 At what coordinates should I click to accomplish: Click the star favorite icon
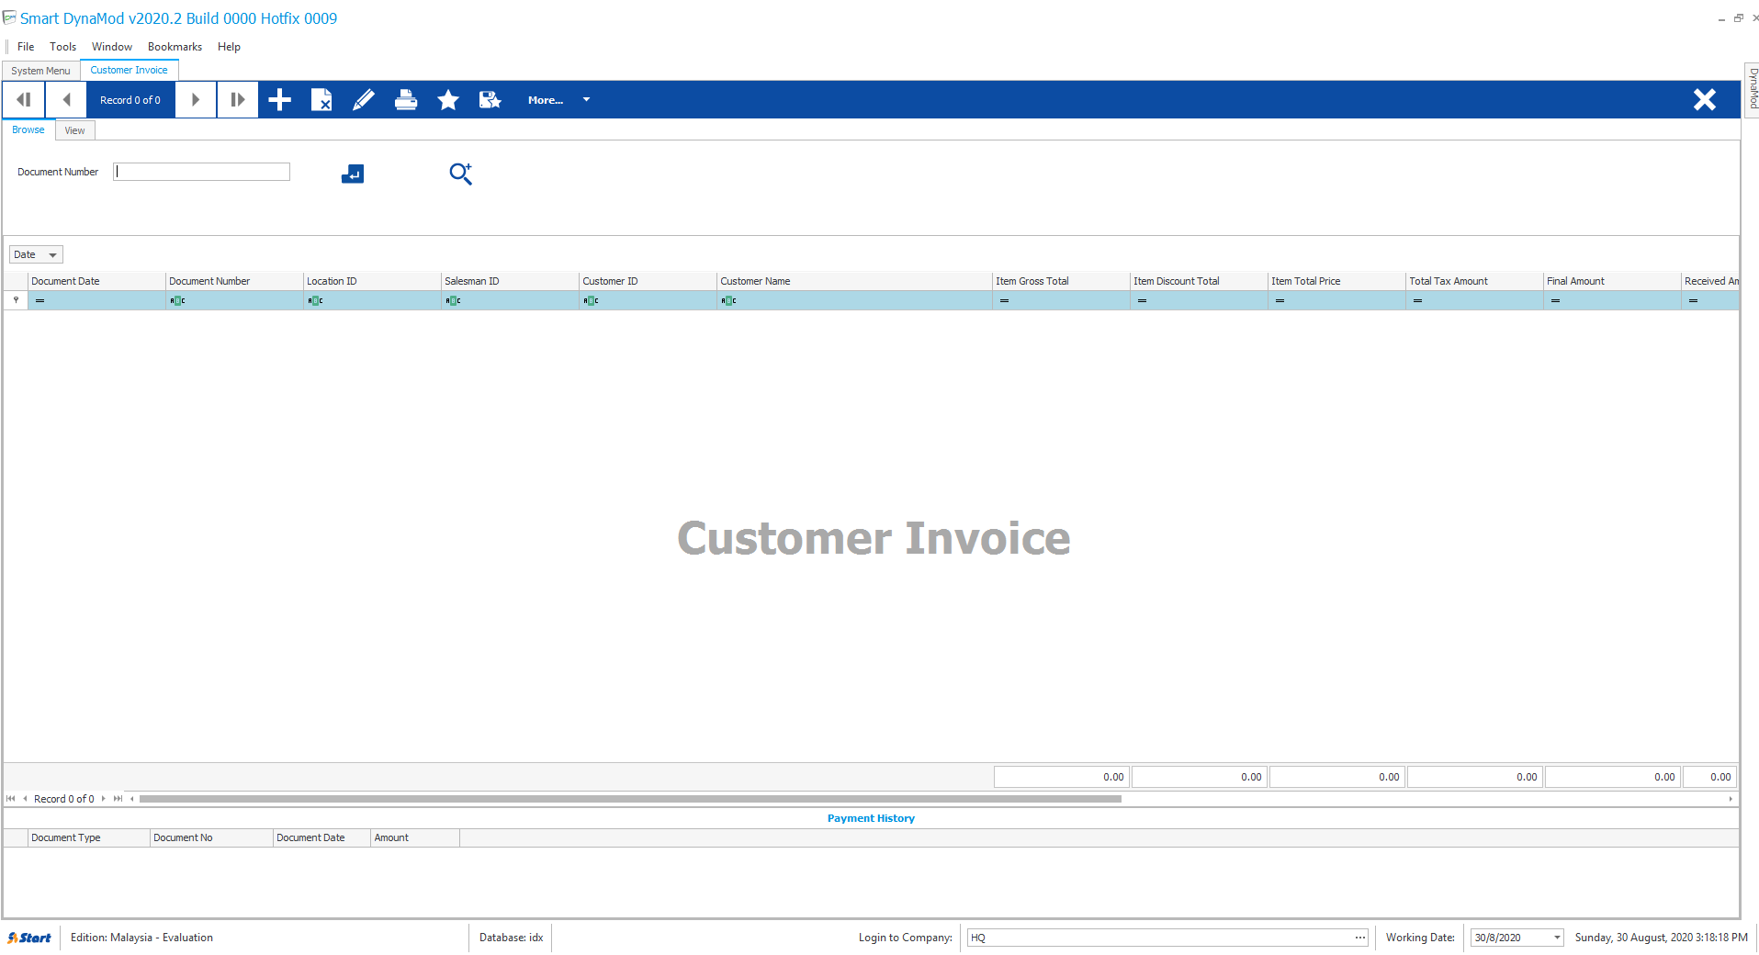(x=448, y=100)
